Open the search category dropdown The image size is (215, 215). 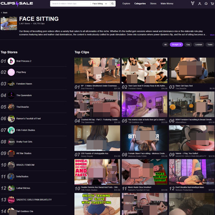click(x=100, y=4)
